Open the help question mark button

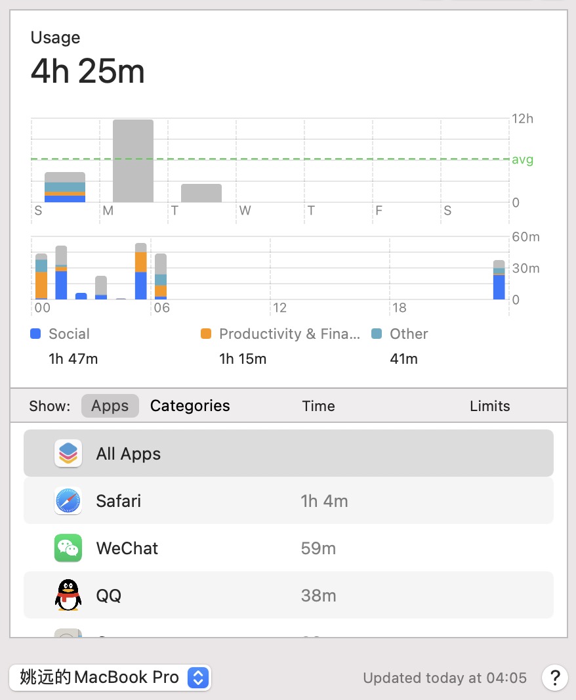(554, 678)
